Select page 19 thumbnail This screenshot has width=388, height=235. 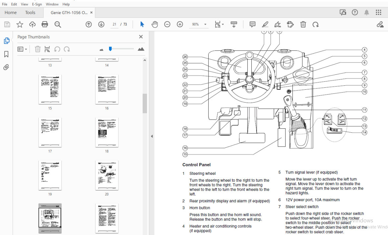tap(50, 175)
